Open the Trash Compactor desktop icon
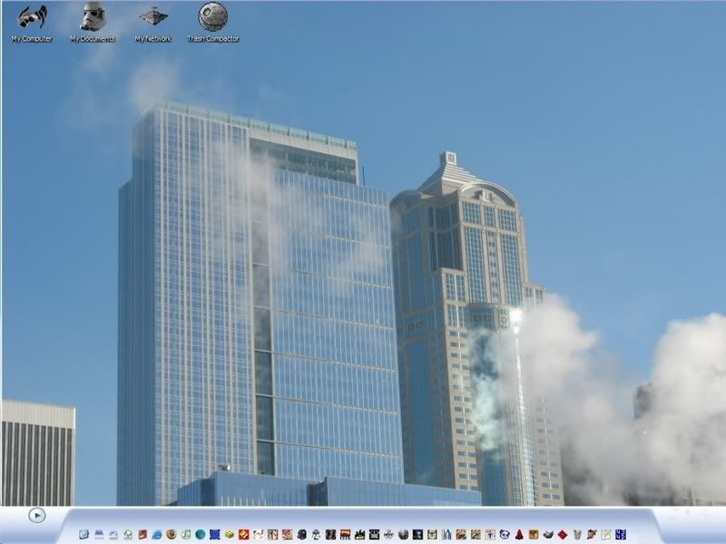Image resolution: width=726 pixels, height=544 pixels. click(x=213, y=24)
